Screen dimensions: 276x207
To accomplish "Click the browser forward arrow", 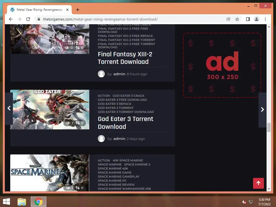I will point(19,19).
